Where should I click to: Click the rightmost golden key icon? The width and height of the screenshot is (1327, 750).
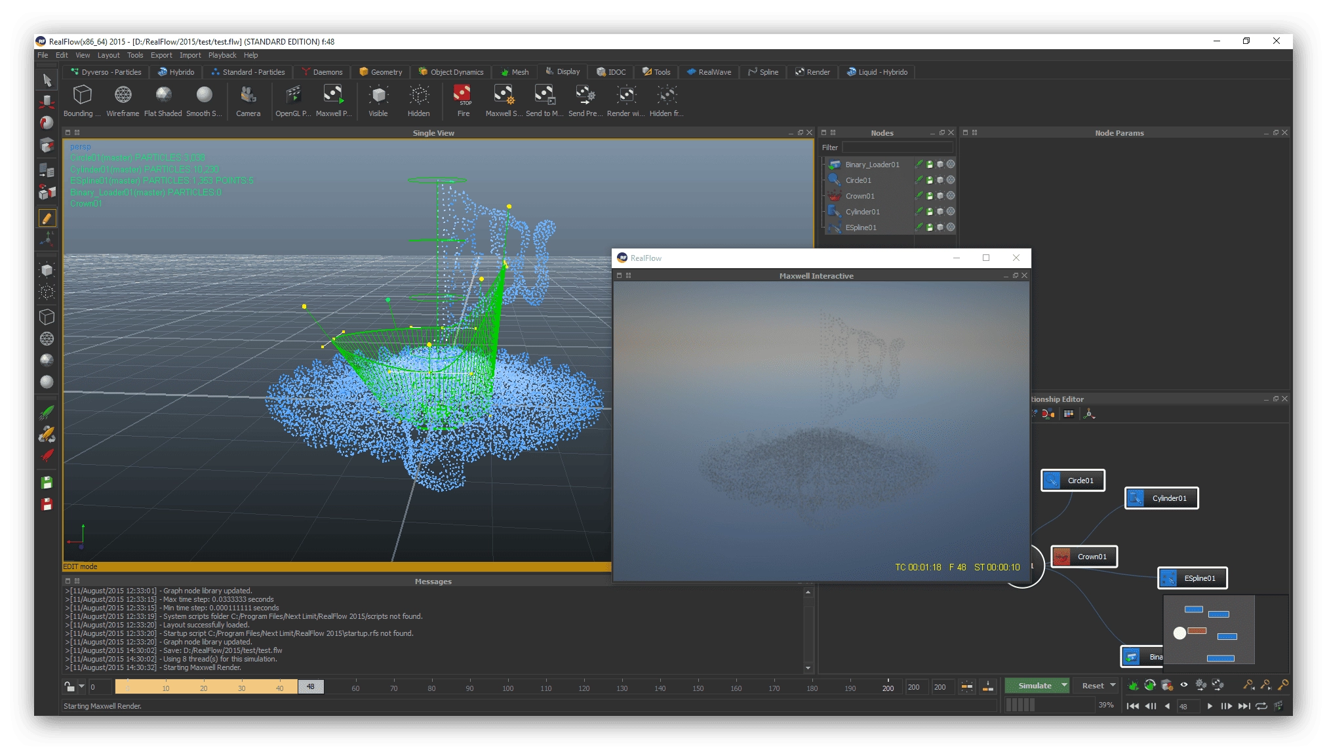(x=1283, y=685)
